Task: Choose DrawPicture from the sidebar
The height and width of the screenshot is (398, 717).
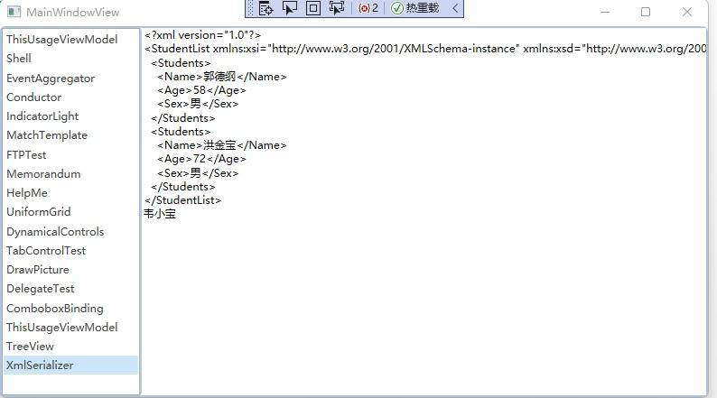Action: tap(70, 270)
